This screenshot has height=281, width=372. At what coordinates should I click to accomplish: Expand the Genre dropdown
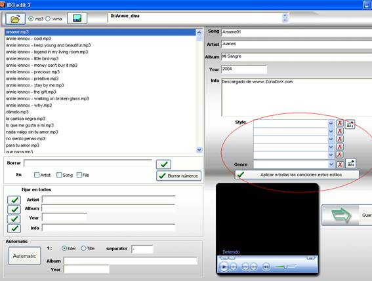[331, 164]
